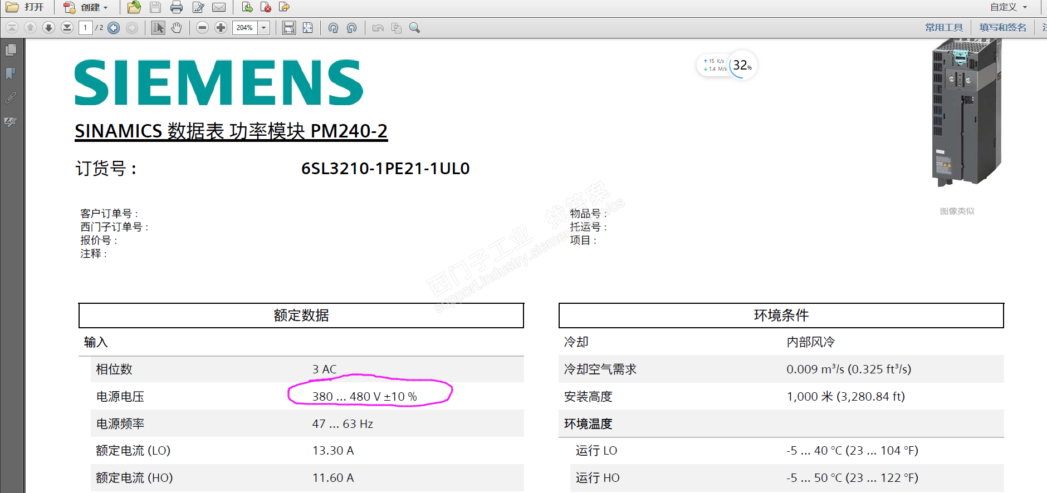The height and width of the screenshot is (493, 1047).
Task: Click the 打开 (Open) button
Action: 25,7
